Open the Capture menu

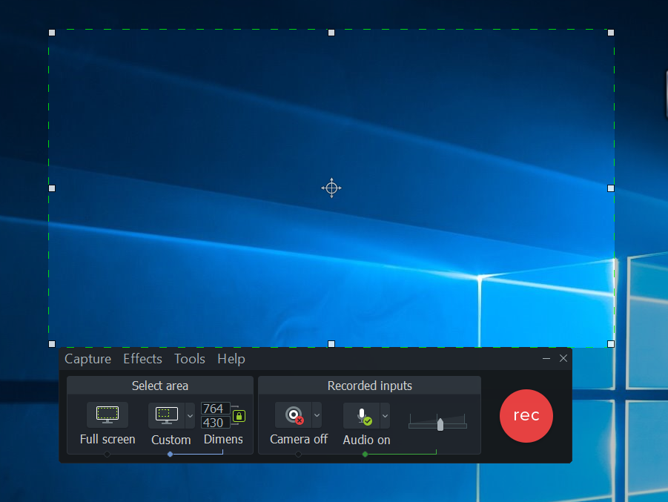(87, 359)
